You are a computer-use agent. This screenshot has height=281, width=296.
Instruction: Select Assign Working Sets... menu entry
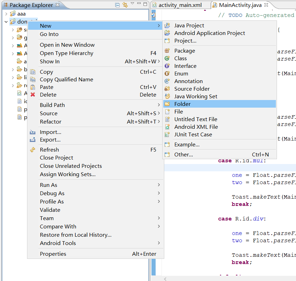coord(96,174)
